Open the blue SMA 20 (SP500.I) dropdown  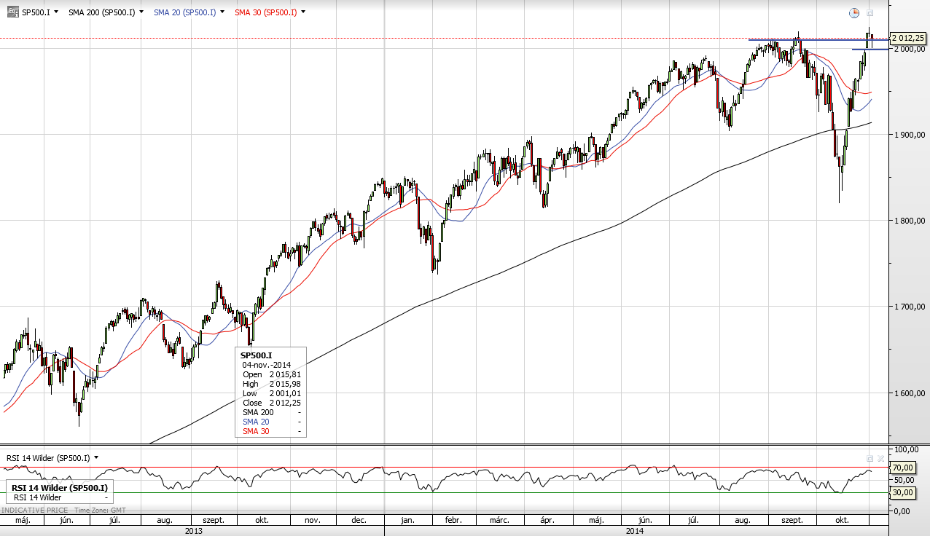point(222,12)
